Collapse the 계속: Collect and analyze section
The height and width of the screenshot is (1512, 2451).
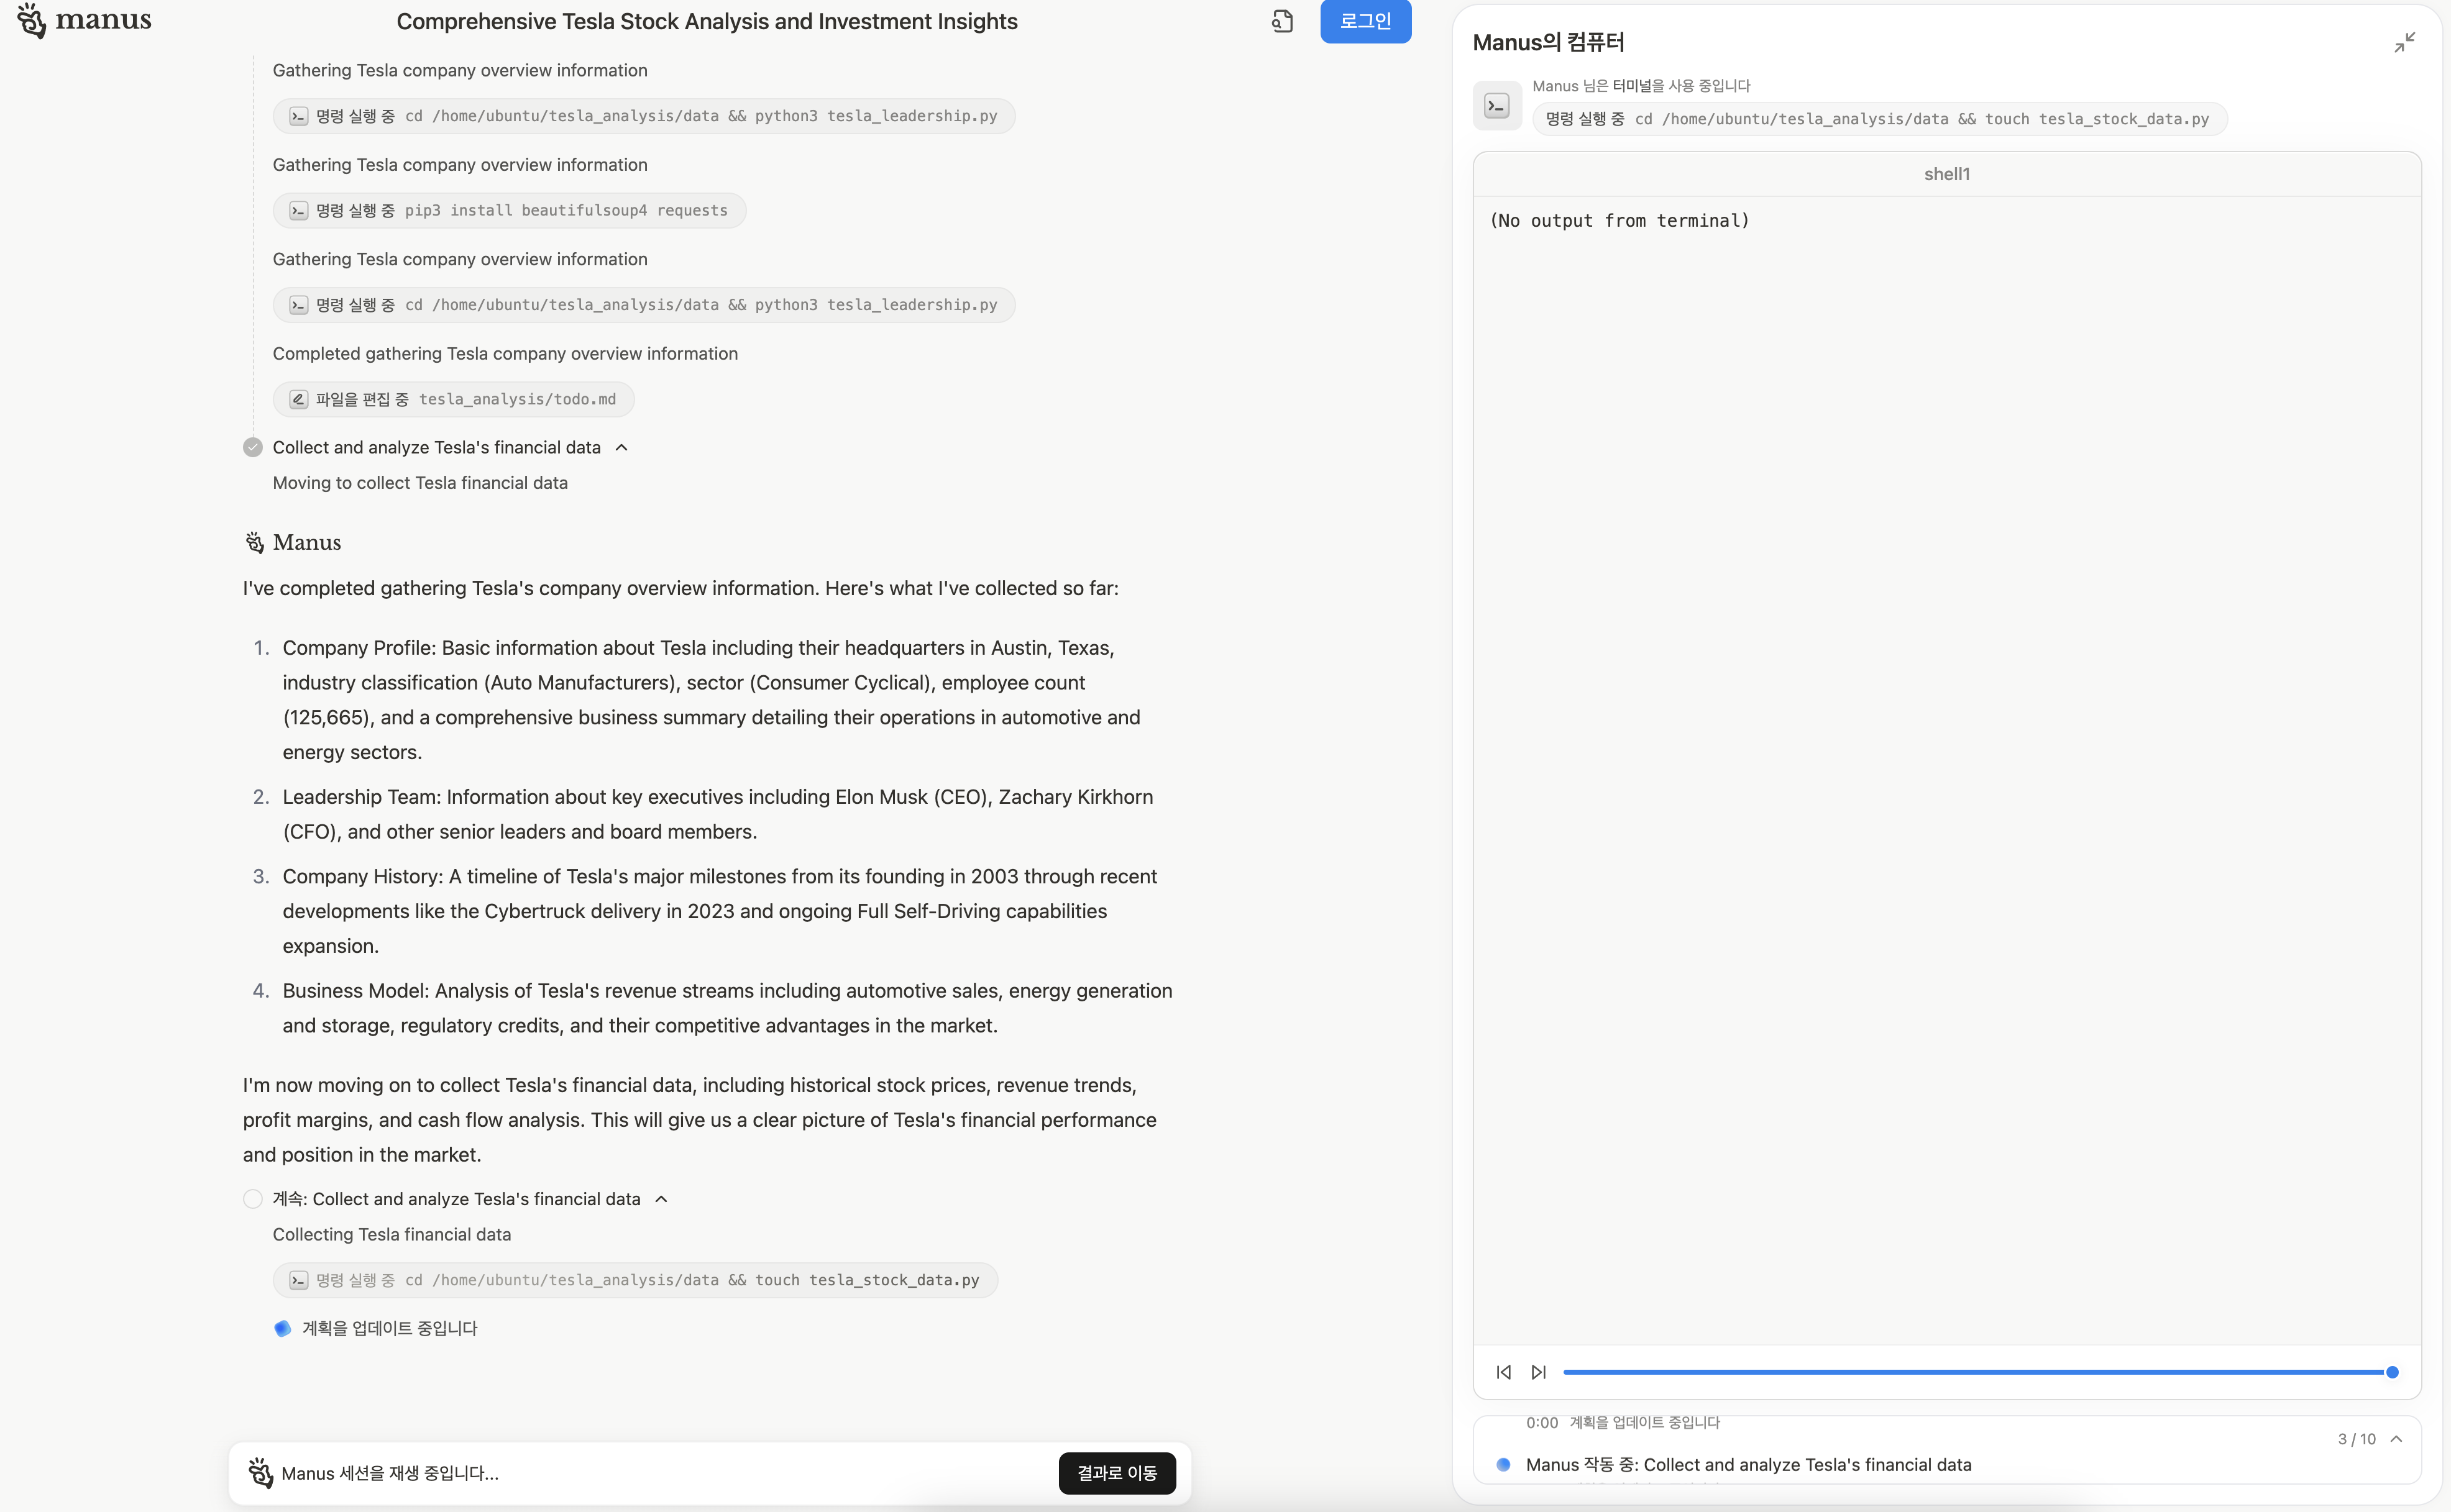tap(660, 1199)
